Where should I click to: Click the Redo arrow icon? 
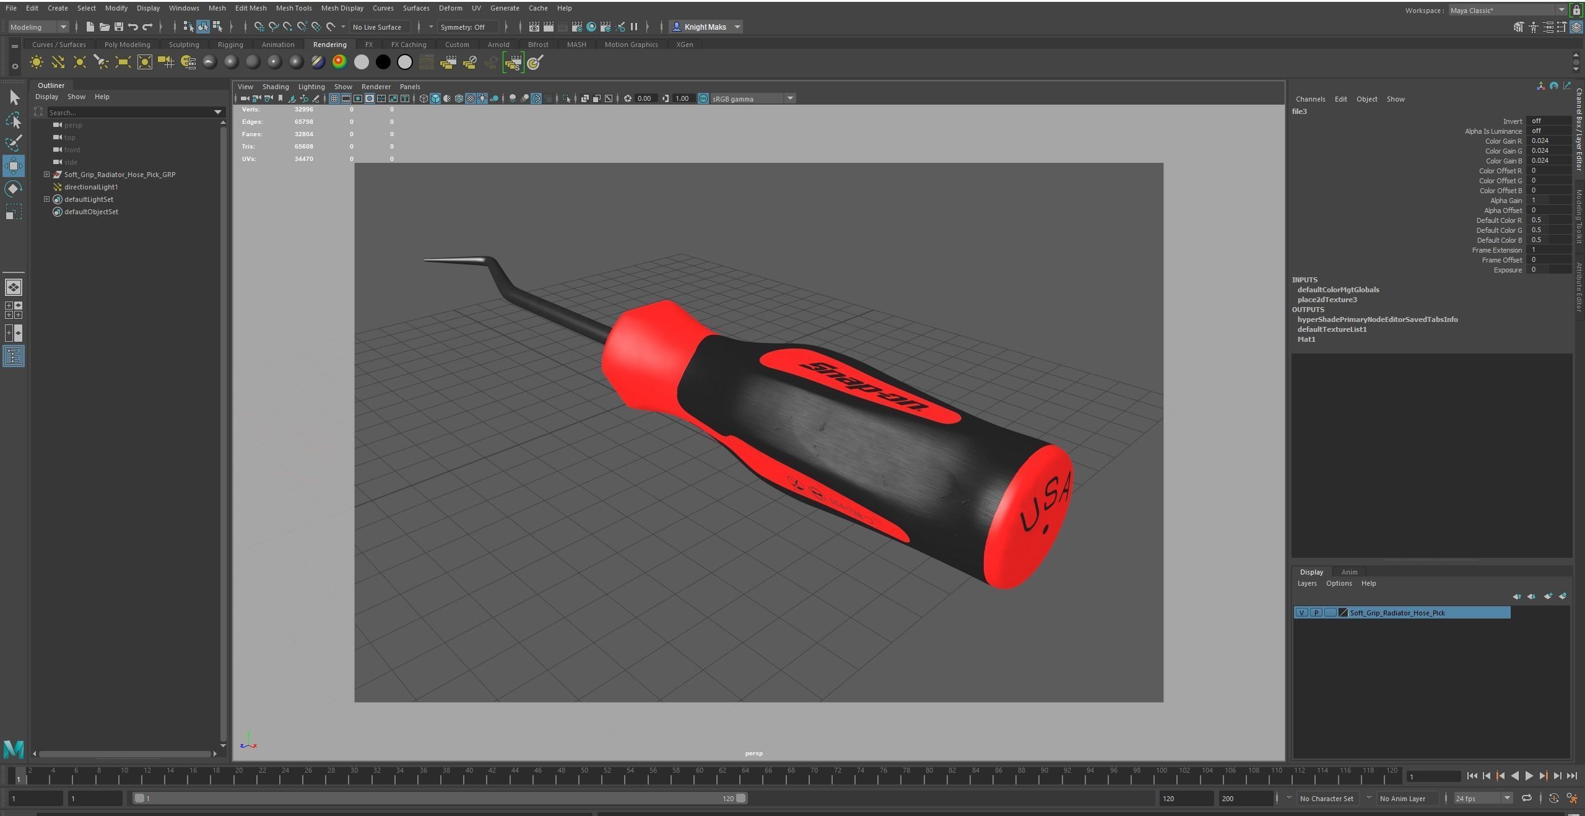147,27
